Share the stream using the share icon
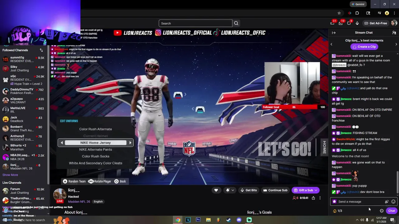The height and width of the screenshot is (224, 399). pyautogui.click(x=313, y=198)
